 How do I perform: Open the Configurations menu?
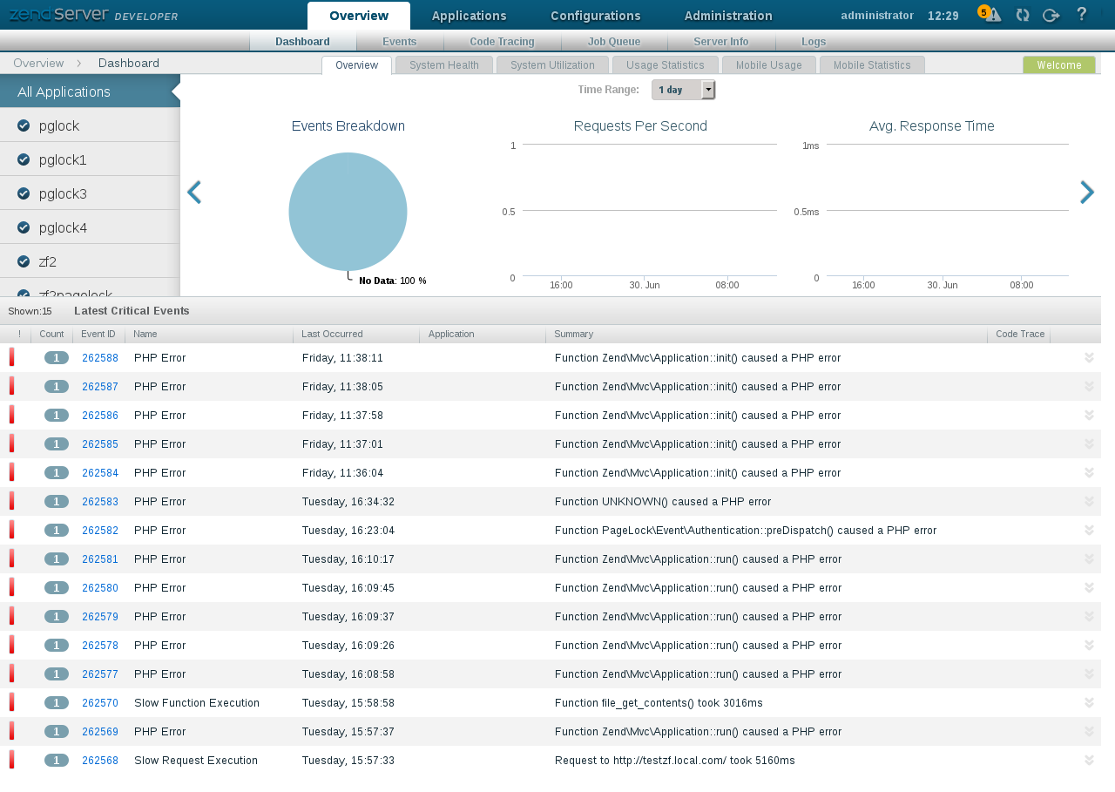(x=595, y=15)
